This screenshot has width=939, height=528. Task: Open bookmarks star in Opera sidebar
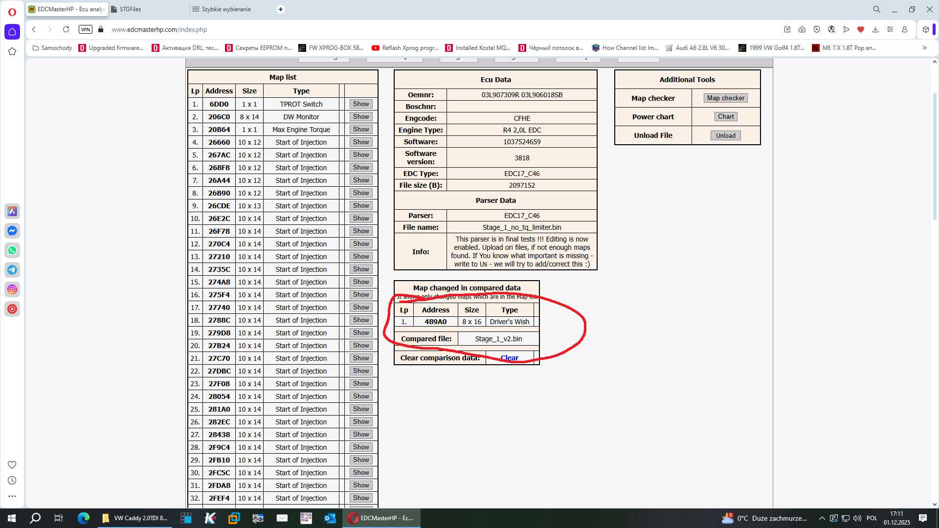[12, 51]
